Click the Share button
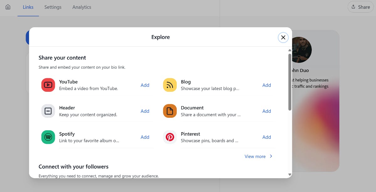Screen dimensions: 376x192 [360, 7]
